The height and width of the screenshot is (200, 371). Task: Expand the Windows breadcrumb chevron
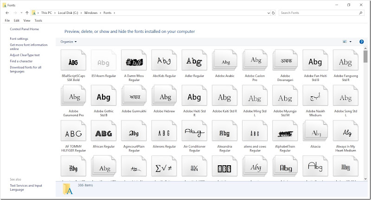tap(100, 13)
